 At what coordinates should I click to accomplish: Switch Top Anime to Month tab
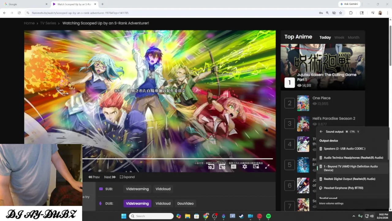point(353,37)
